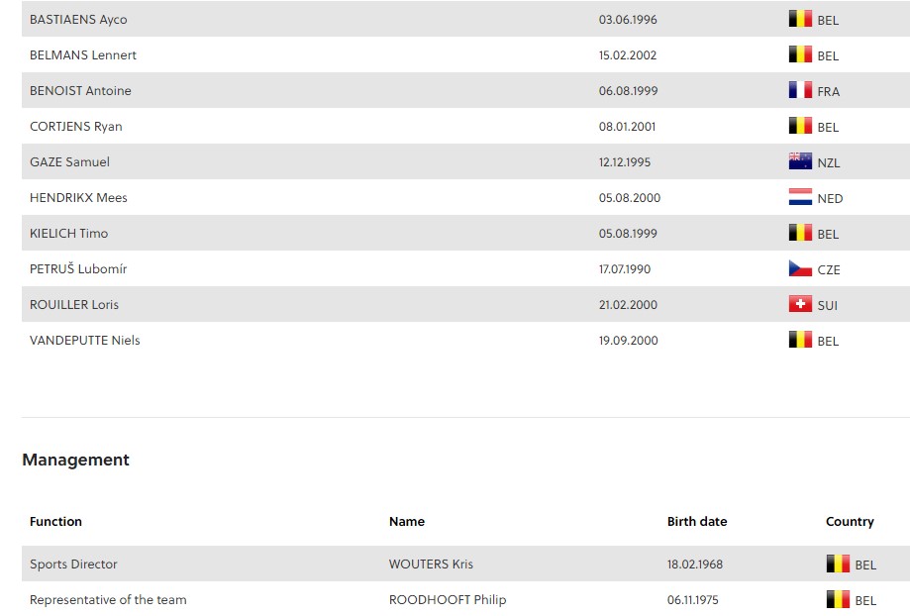Select the KIELICH Timo row name
The image size is (910, 616).
coord(69,234)
